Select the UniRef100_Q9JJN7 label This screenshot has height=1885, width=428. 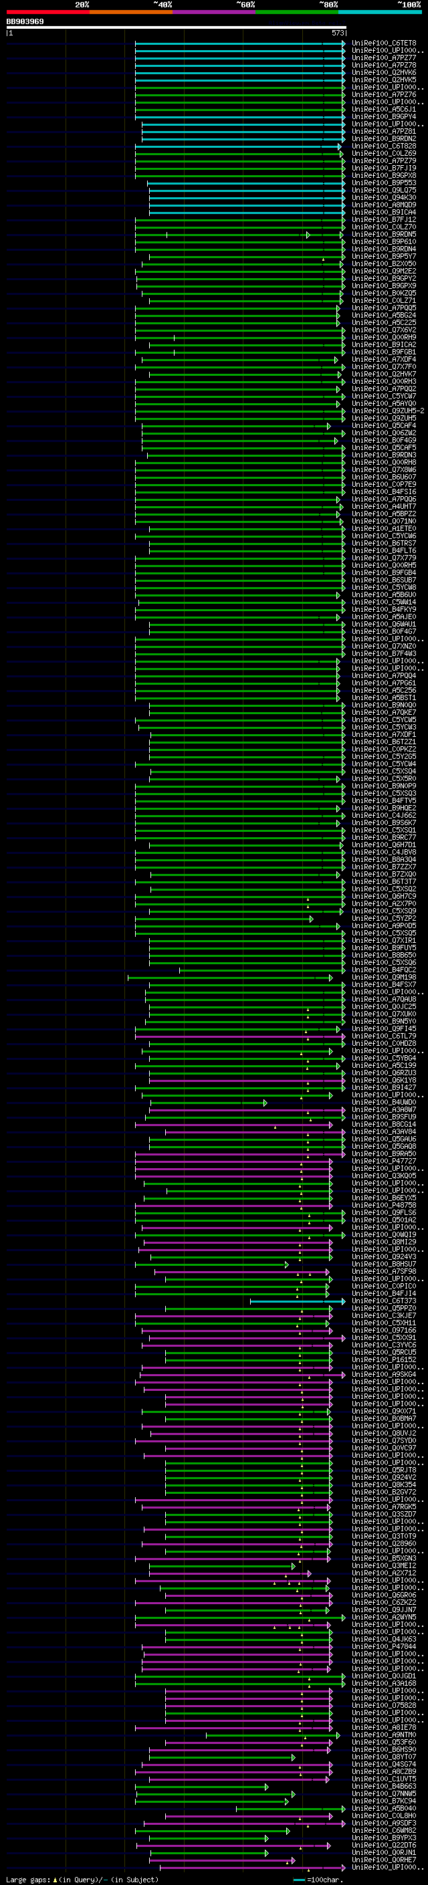[384, 1610]
